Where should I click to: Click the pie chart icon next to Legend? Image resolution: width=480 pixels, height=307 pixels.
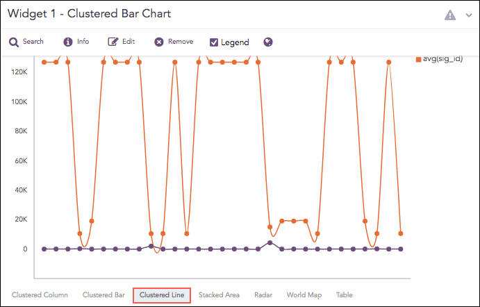(267, 42)
